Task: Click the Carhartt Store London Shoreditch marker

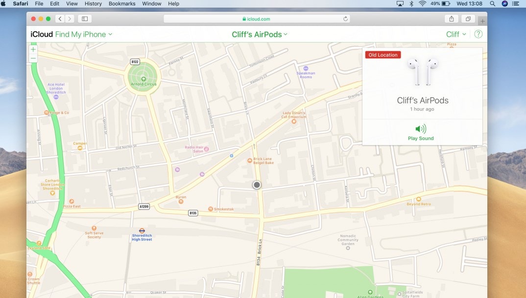Action: pyautogui.click(x=52, y=193)
